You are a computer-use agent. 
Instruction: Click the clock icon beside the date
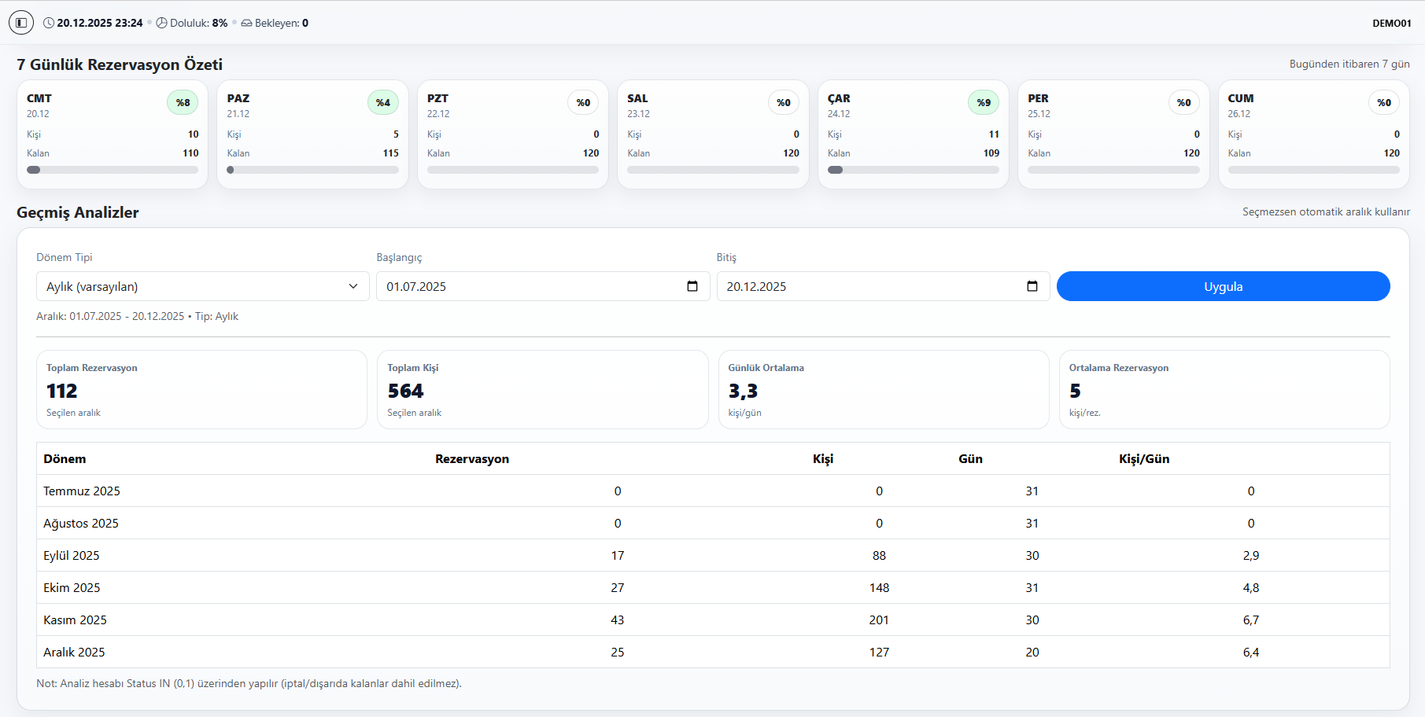tap(49, 23)
